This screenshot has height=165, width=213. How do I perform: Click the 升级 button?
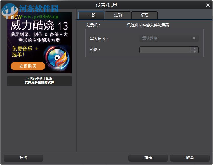click(23, 158)
